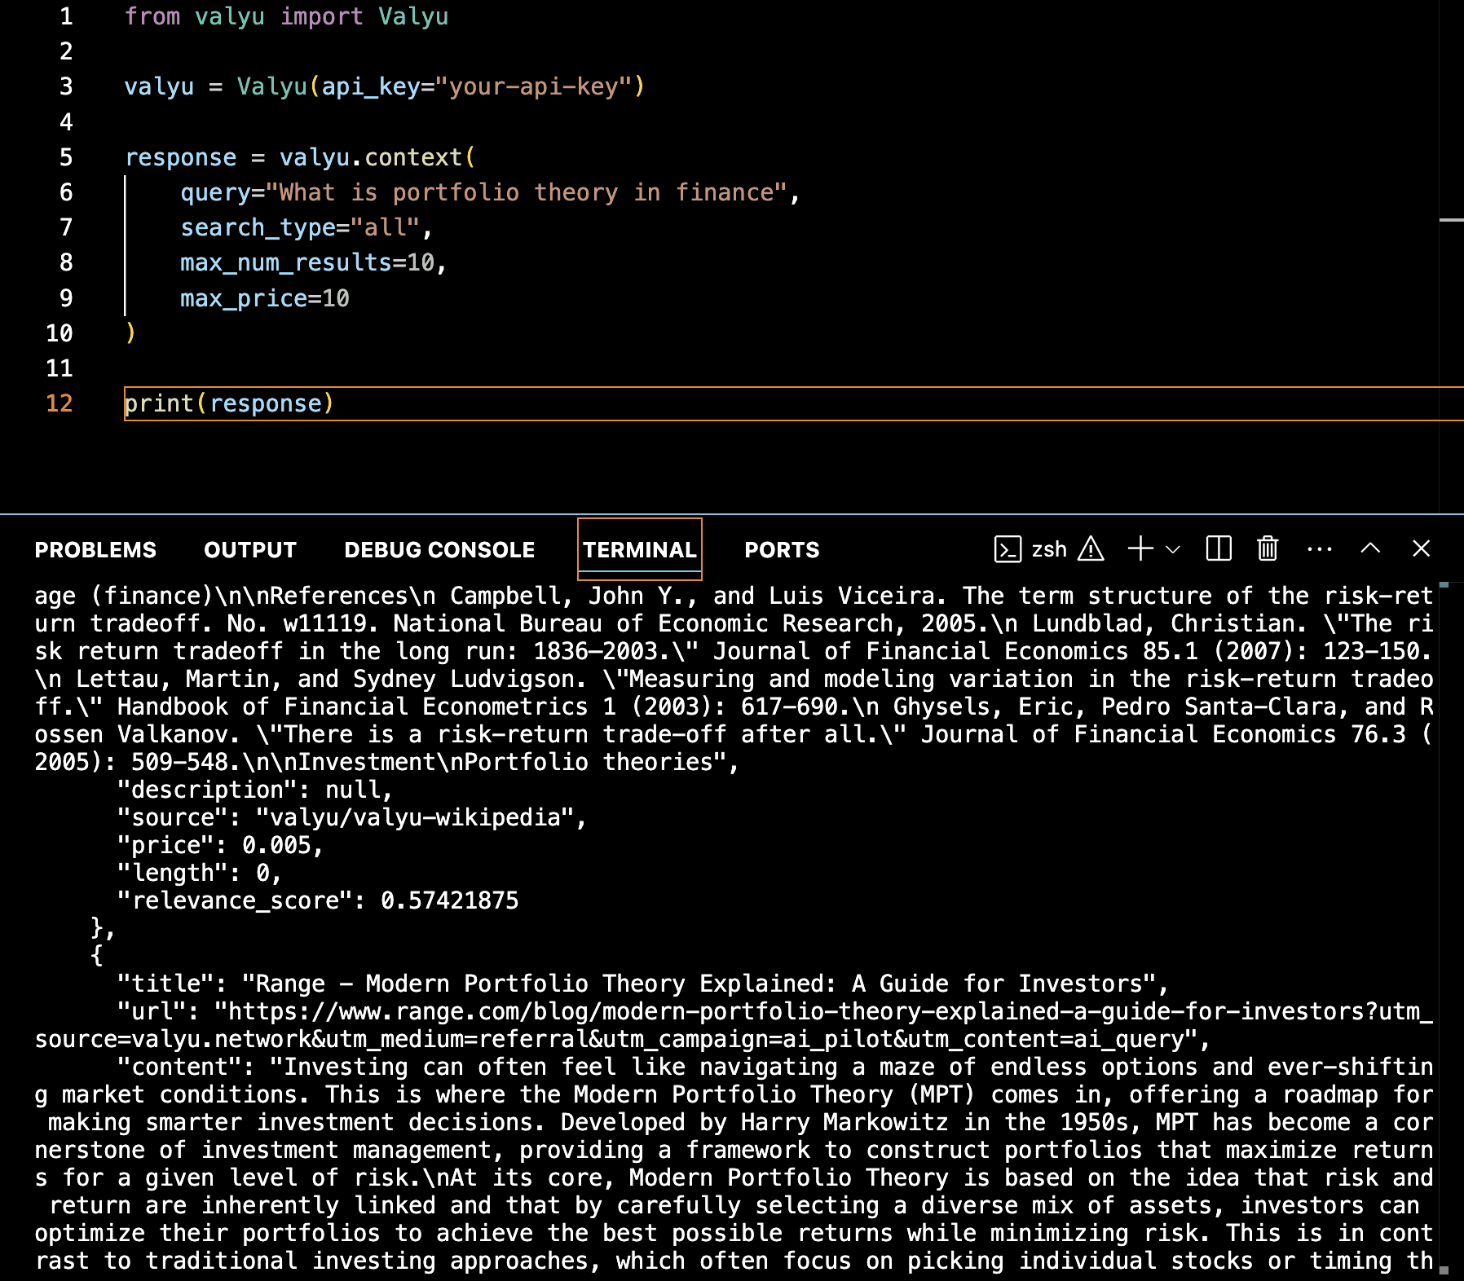Click the terminal scrollbar thumb at the bottom
This screenshot has height=1281, width=1464.
pyautogui.click(x=1444, y=1270)
